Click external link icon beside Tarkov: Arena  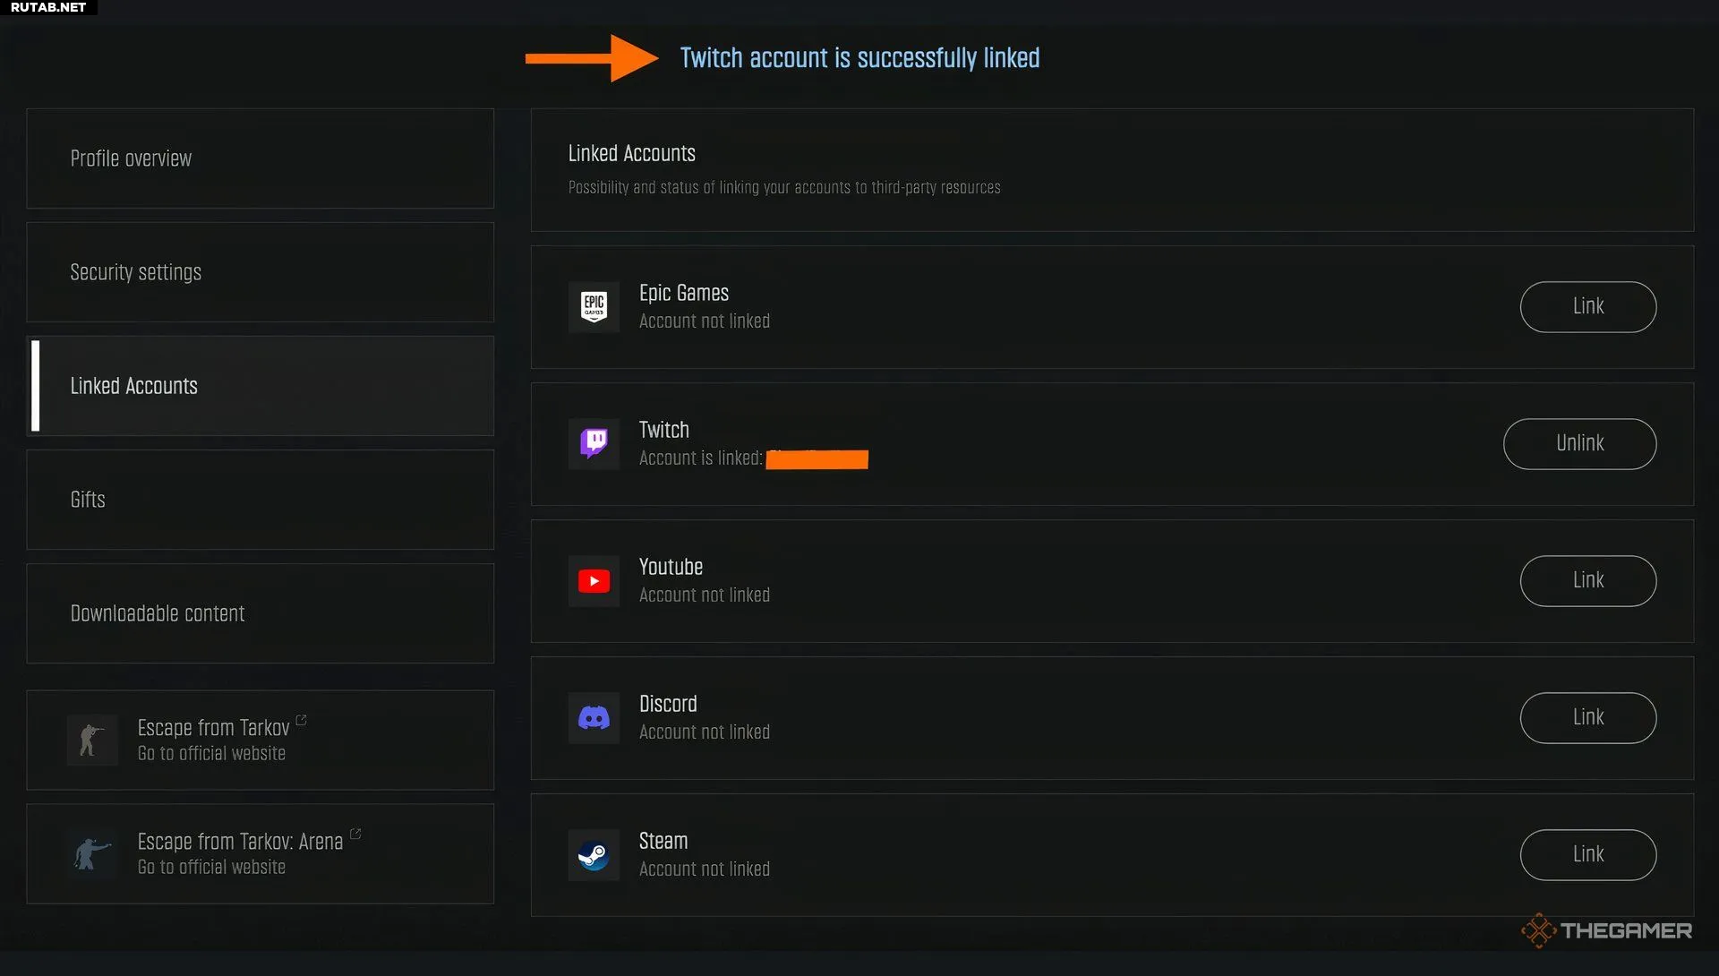pos(355,834)
